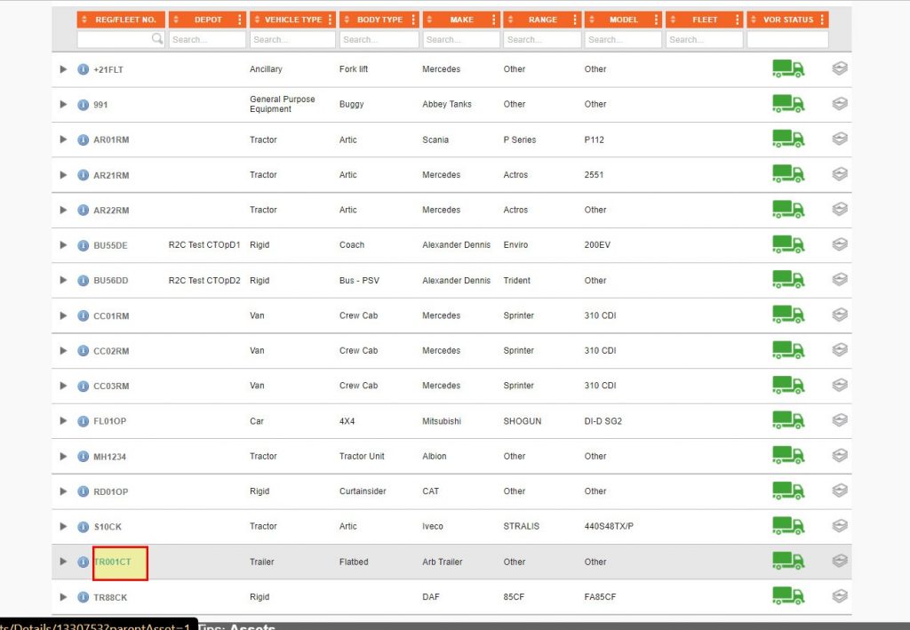
Task: Click the info icon next to RD01OP
Action: click(83, 490)
